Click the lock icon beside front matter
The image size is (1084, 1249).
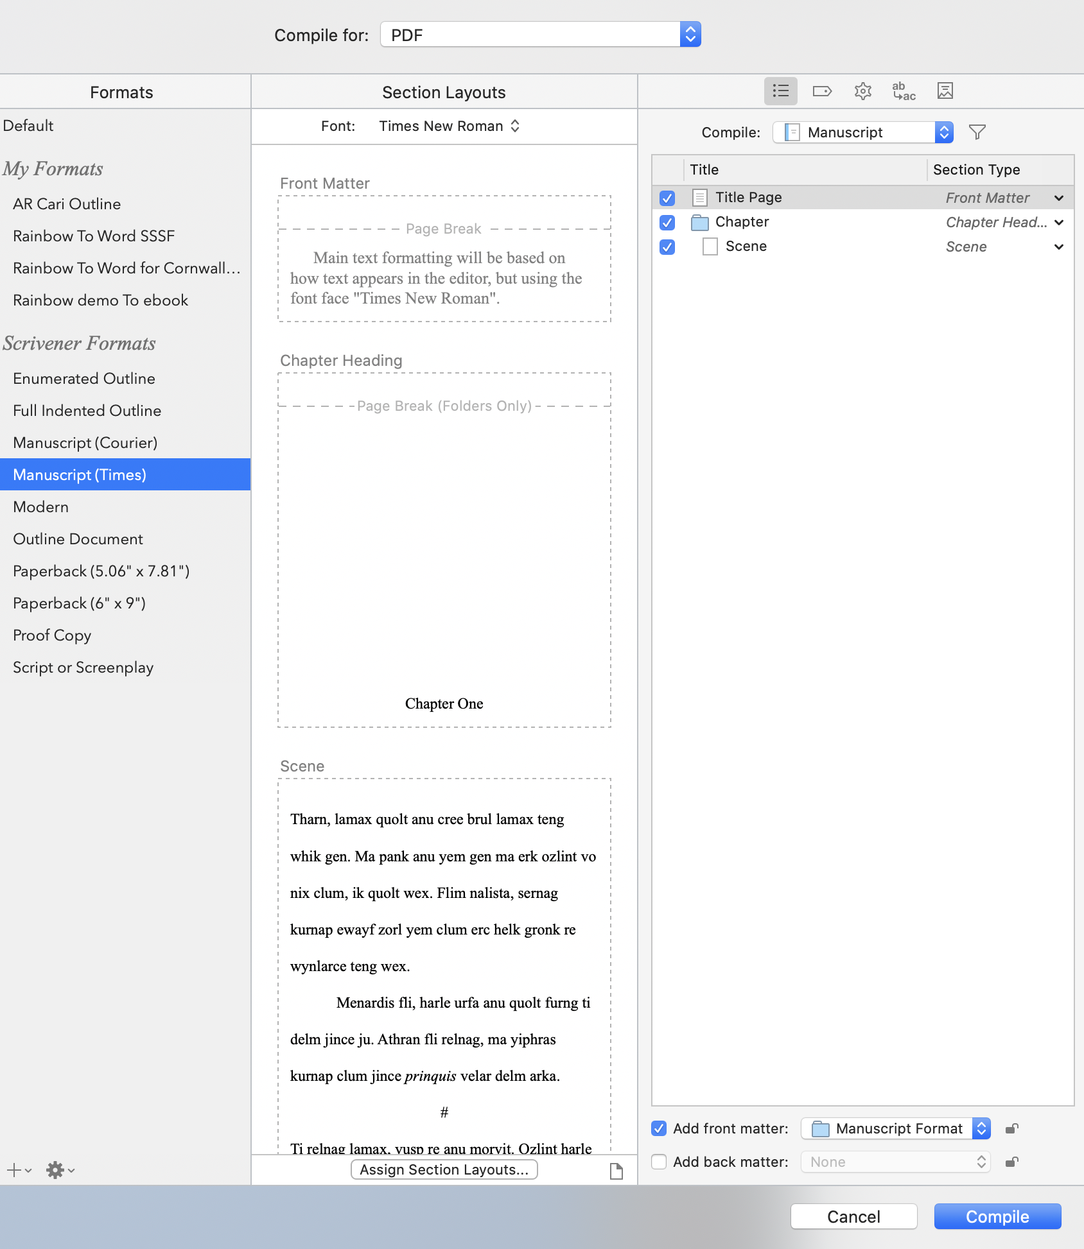(1011, 1128)
